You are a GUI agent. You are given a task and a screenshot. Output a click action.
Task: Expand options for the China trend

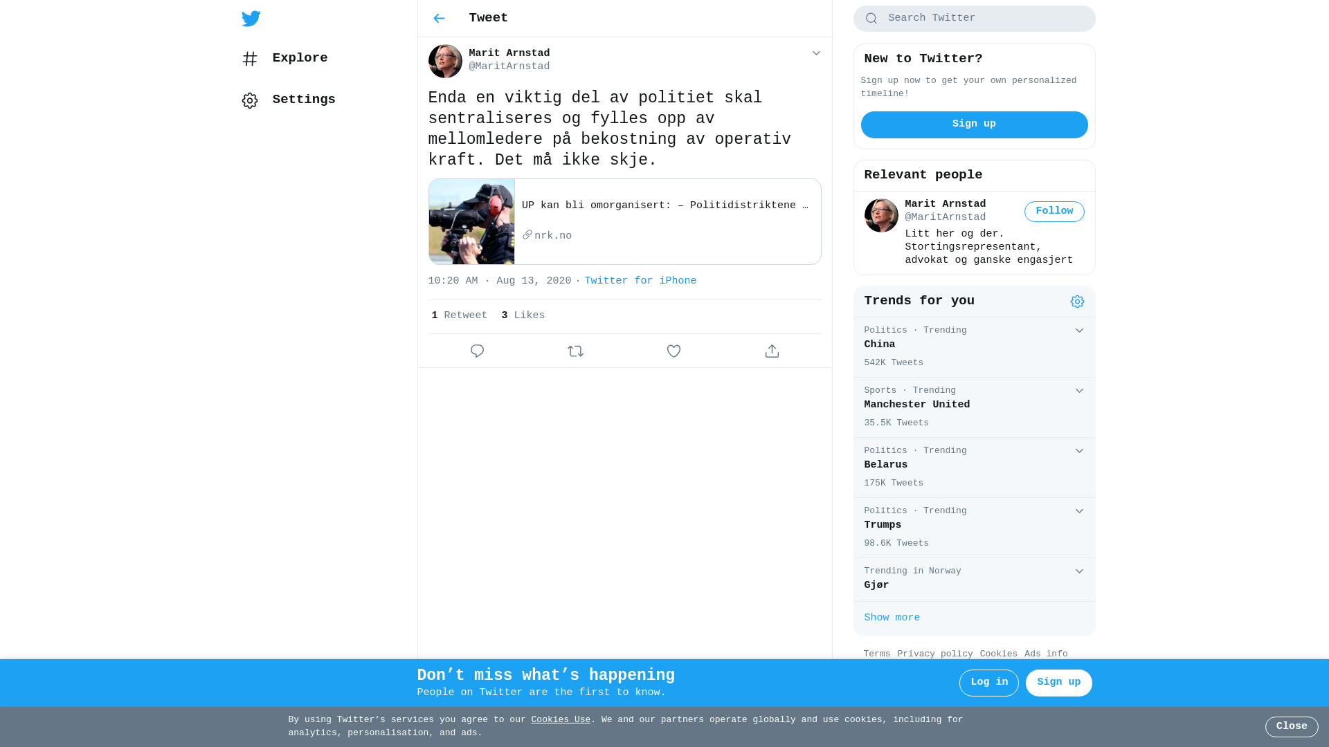pyautogui.click(x=1079, y=331)
